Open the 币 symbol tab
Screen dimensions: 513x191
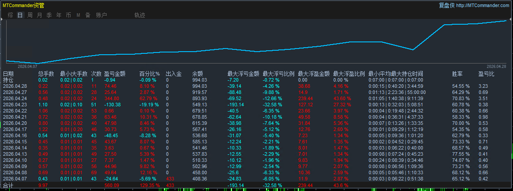[68, 15]
